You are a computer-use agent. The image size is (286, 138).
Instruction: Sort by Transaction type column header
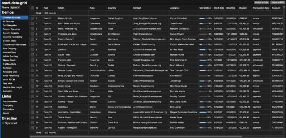(x=261, y=8)
